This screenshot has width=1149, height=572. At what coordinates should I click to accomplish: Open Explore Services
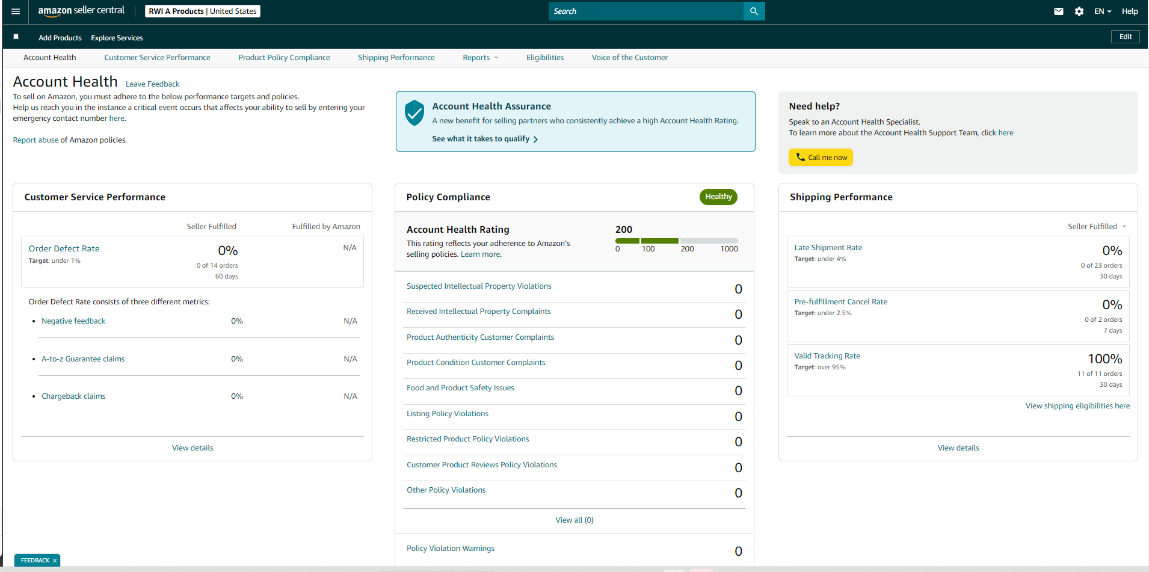click(x=117, y=38)
